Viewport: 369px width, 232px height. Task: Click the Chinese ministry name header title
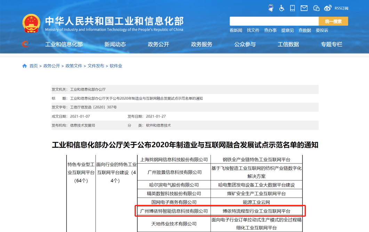pyautogui.click(x=114, y=21)
